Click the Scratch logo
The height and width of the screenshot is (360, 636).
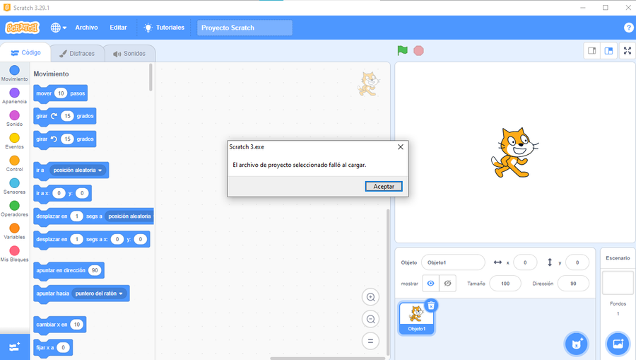click(x=23, y=28)
